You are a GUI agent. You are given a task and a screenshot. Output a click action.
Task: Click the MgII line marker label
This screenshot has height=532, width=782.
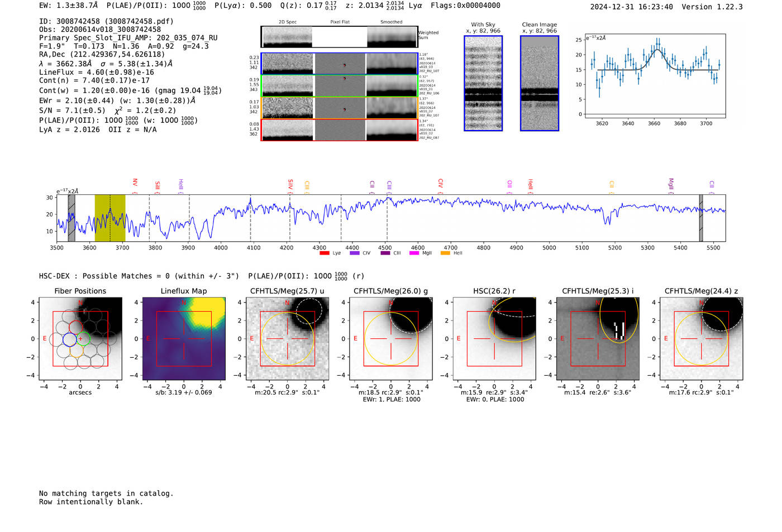click(671, 184)
